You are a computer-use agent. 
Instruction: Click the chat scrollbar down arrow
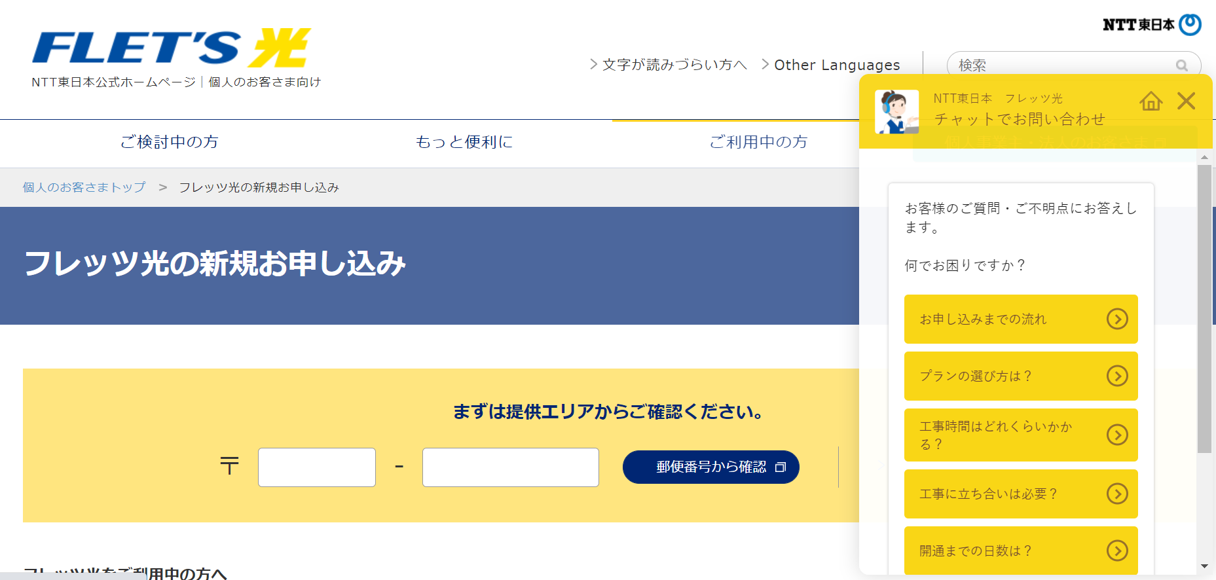[1204, 566]
